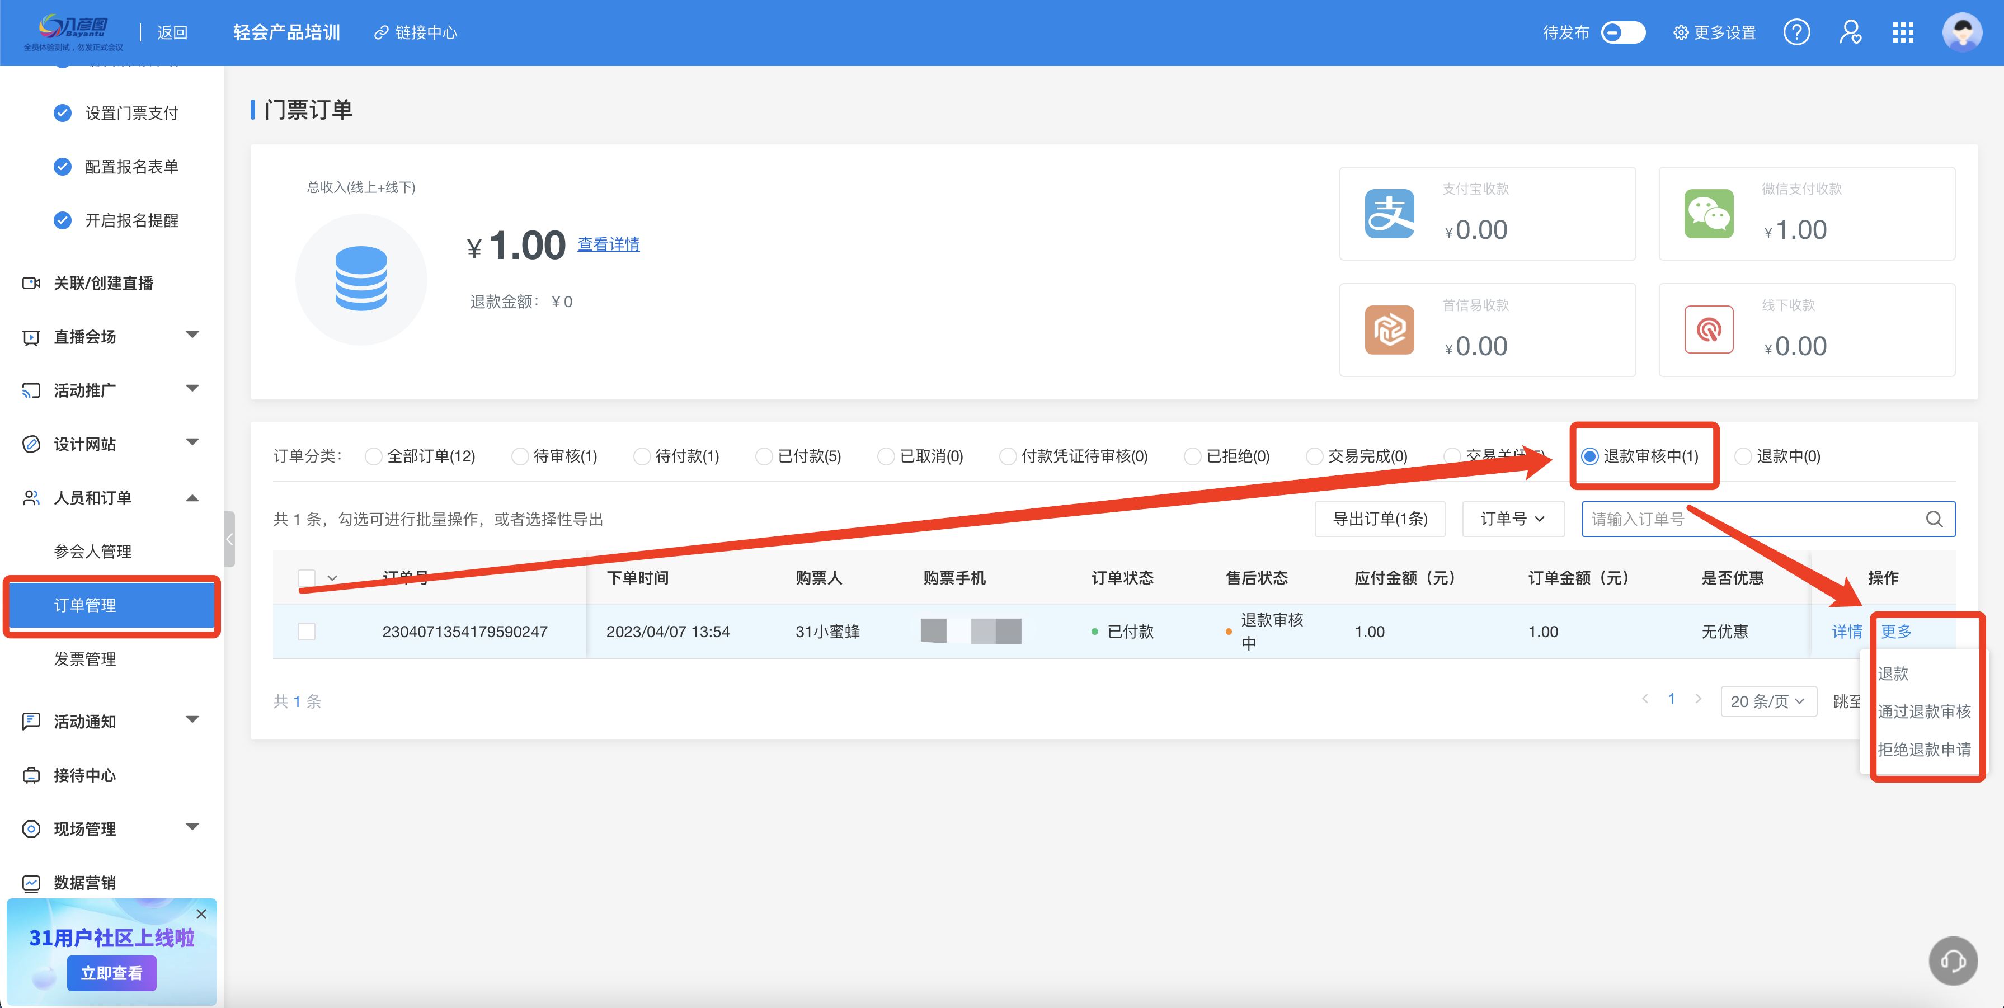Open the user account icon in header

coord(1850,32)
